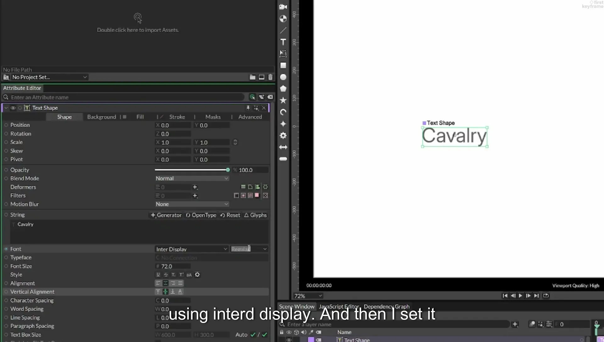Screen dimensions: 604x342
Task: Adjust the Opacity slider
Action: coord(192,170)
